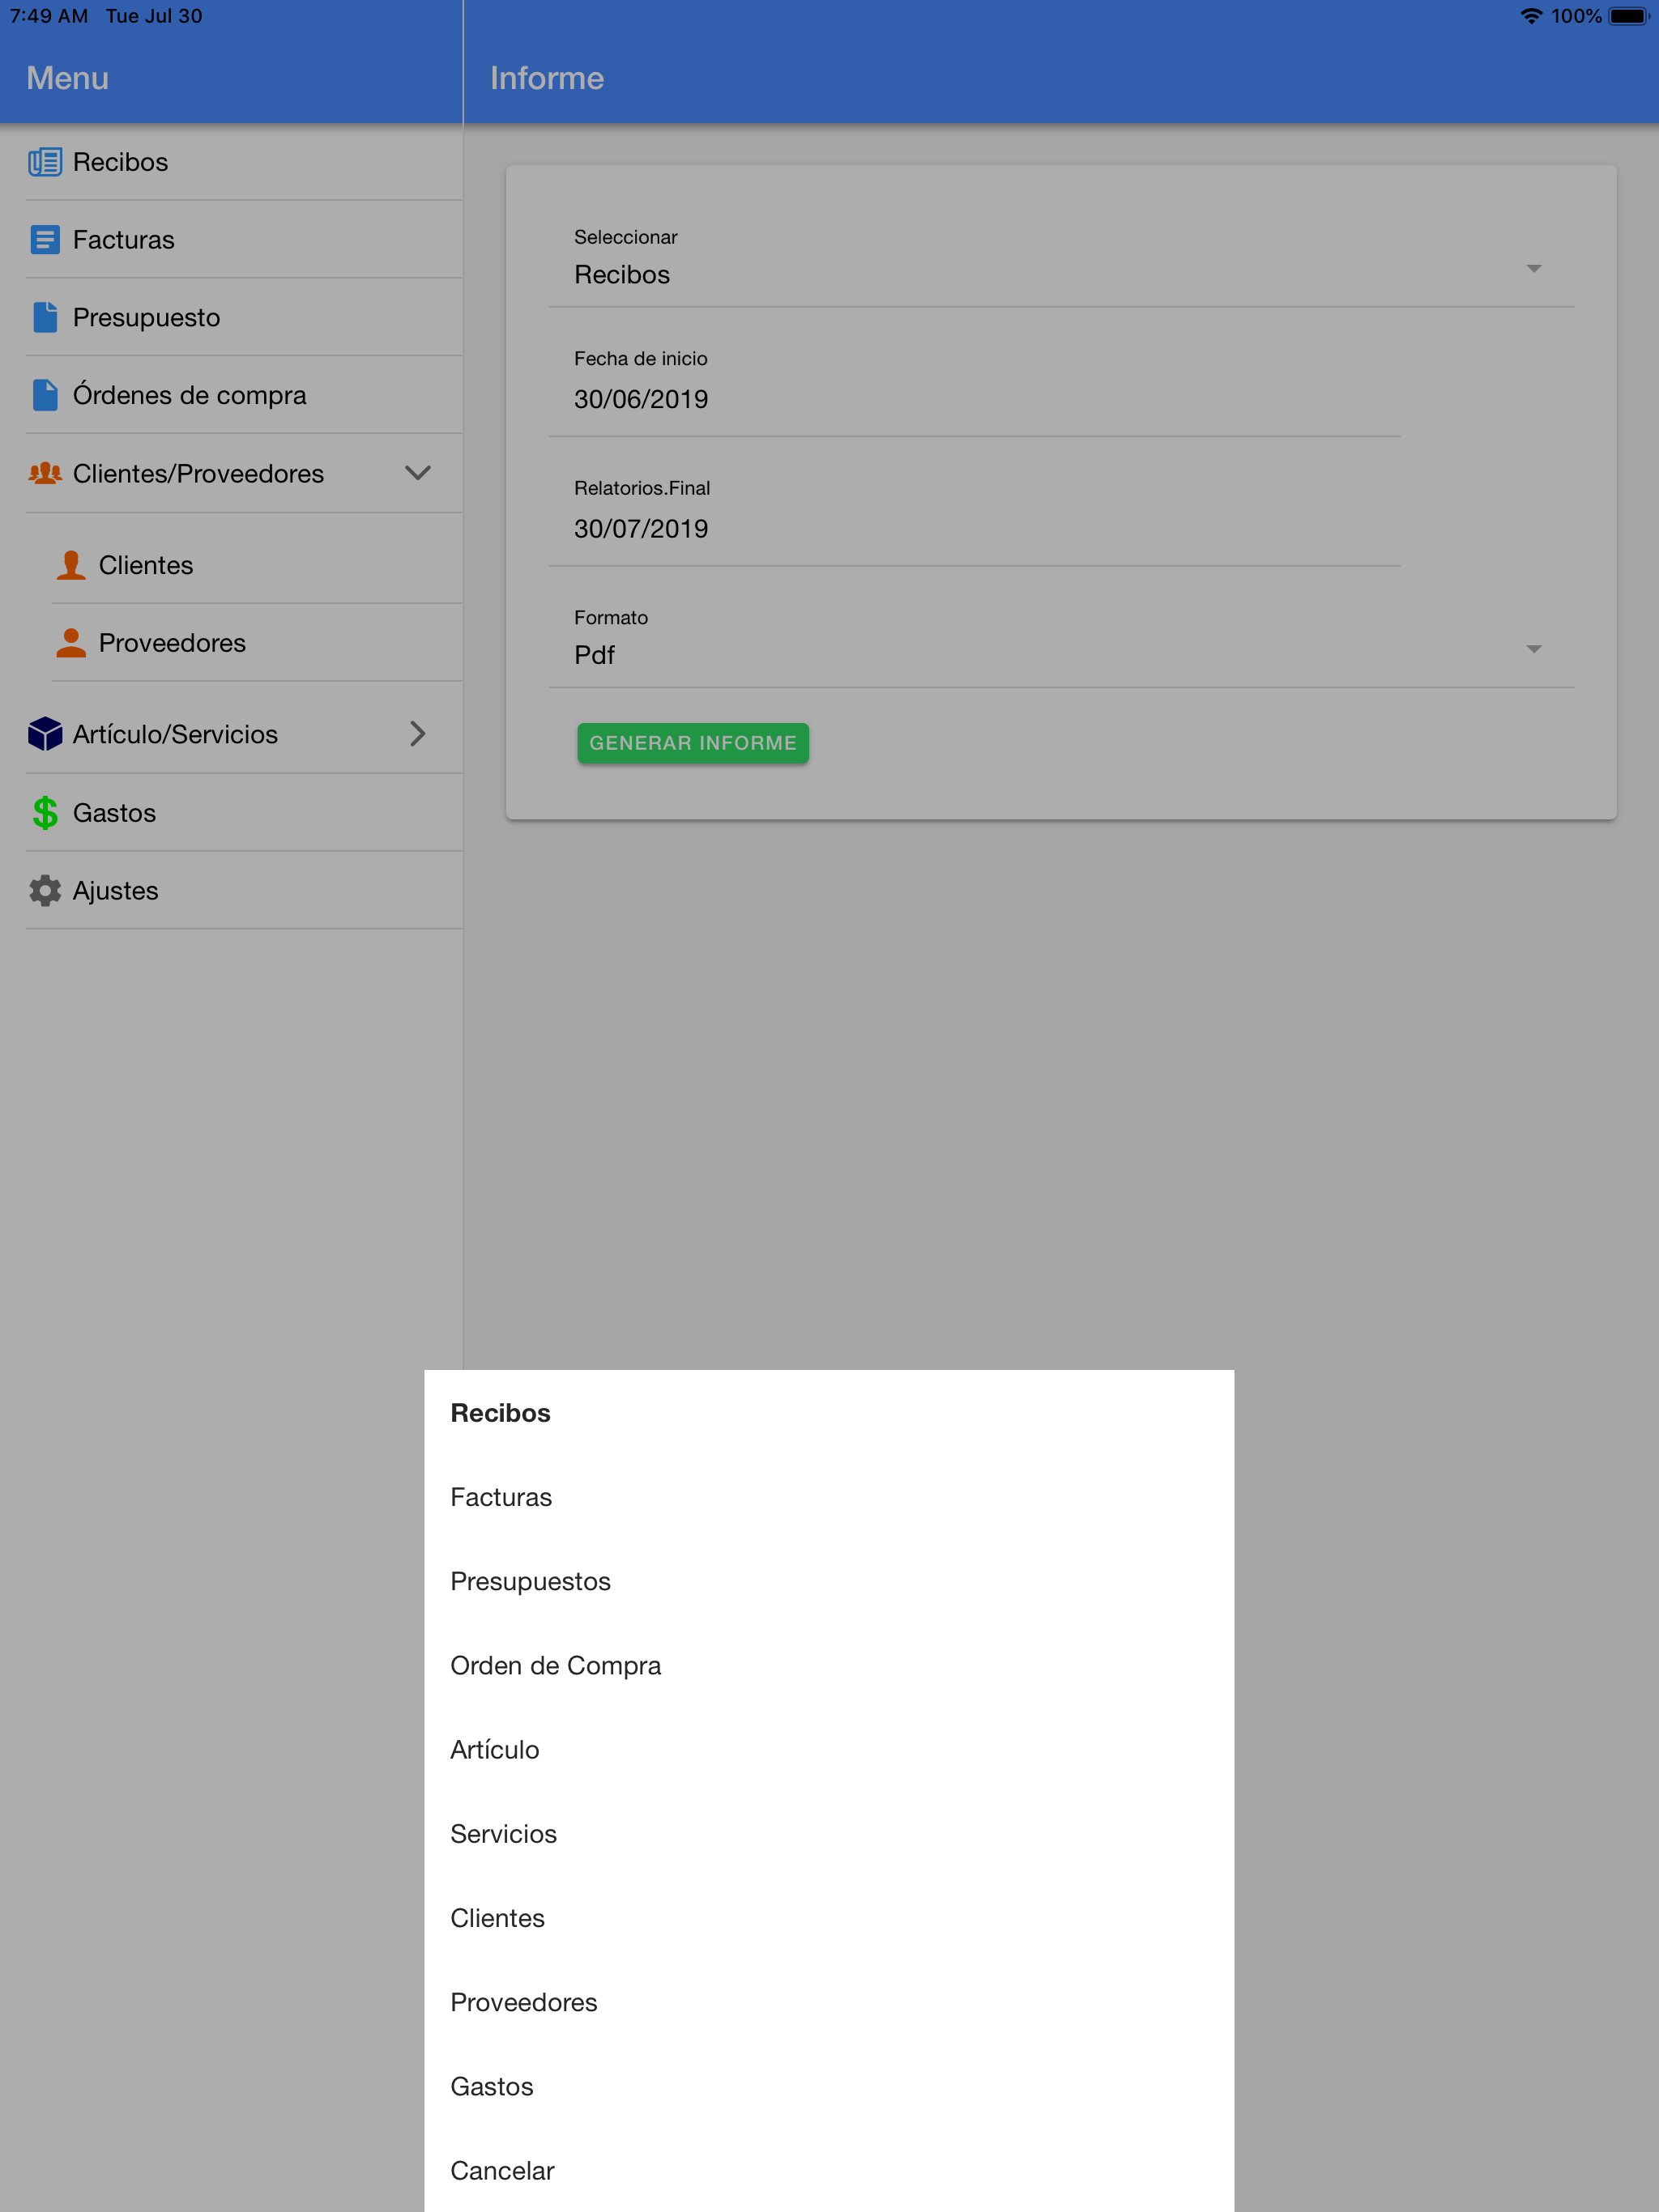Select Orden de Compra option

pyautogui.click(x=556, y=1665)
